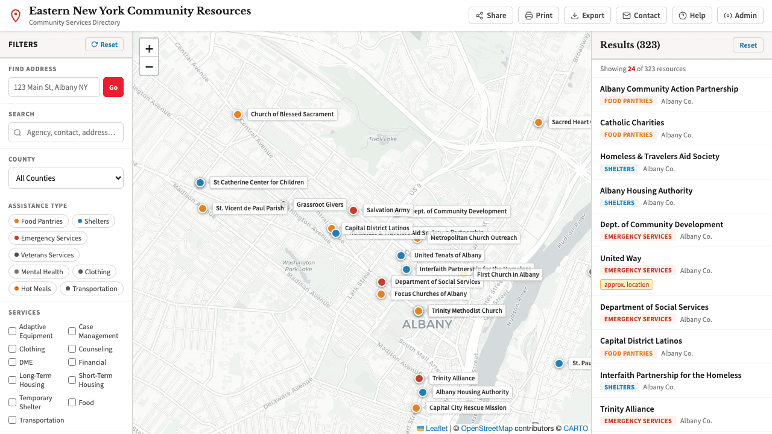
Task: Zoom in on the map with the plus control
Action: 149,48
